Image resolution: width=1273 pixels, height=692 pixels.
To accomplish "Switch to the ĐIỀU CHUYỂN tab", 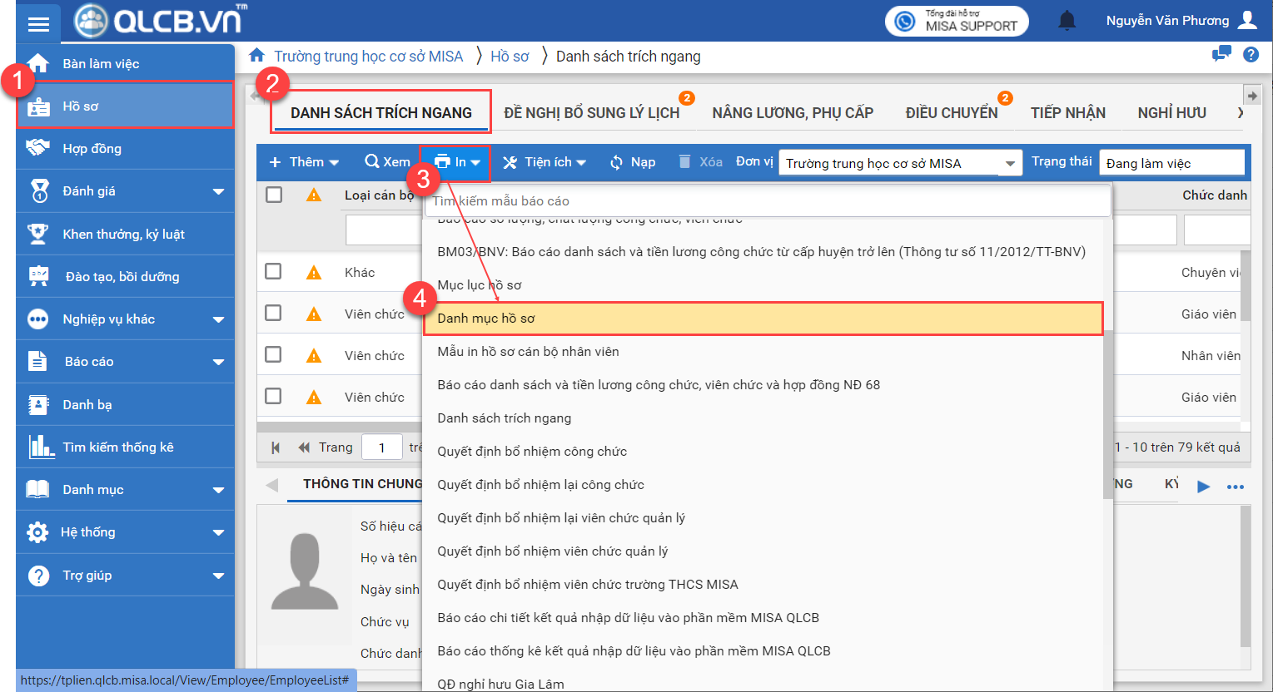I will [x=951, y=113].
